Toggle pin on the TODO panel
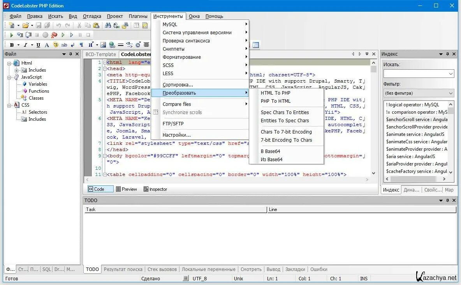 click(447, 200)
